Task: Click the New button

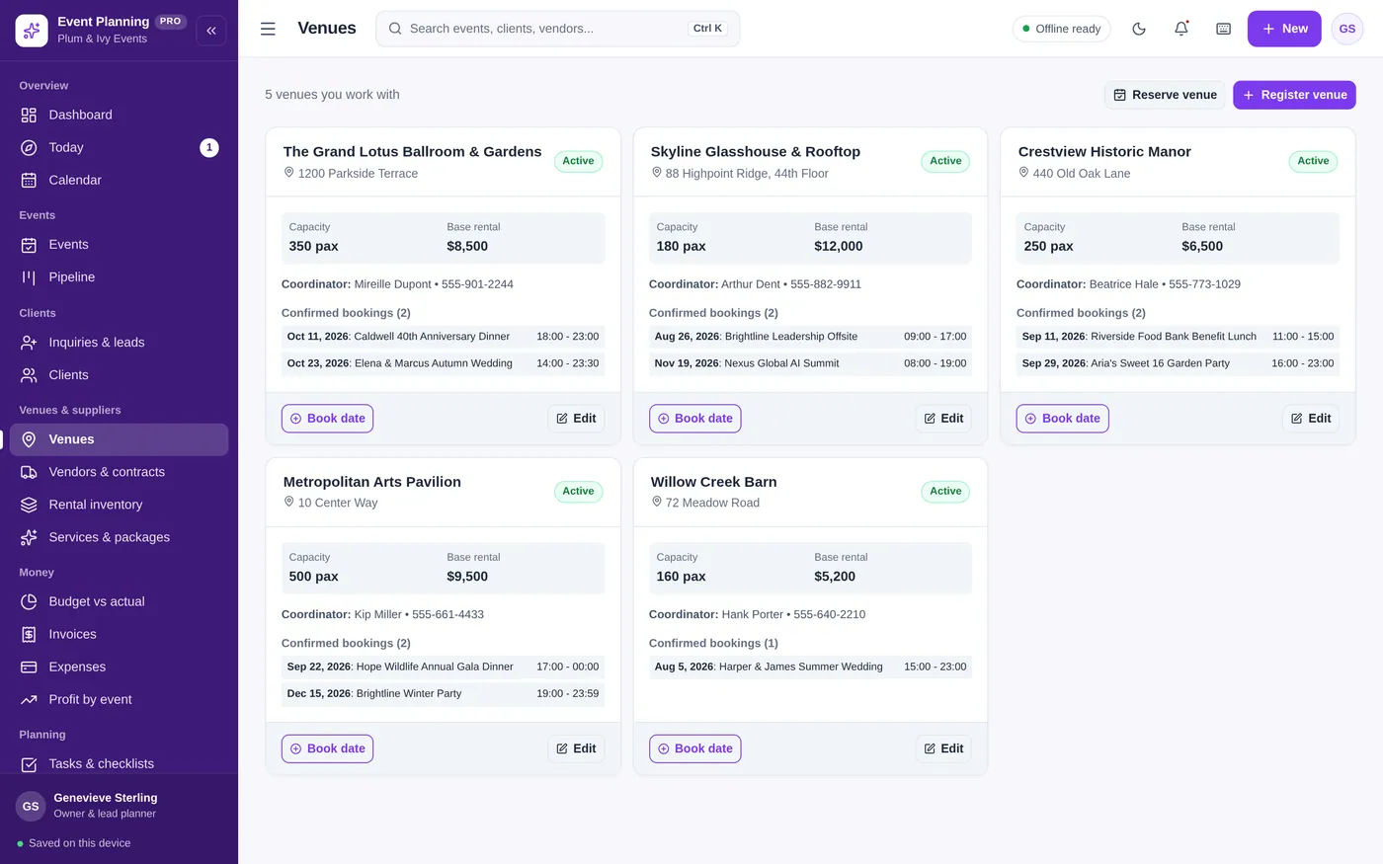Action: tap(1283, 29)
